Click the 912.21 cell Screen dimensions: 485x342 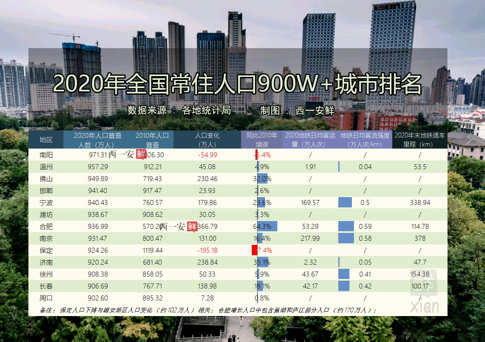coord(152,167)
